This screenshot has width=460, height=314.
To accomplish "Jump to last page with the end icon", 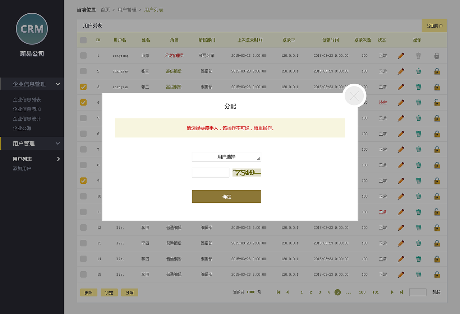I will [x=401, y=292].
